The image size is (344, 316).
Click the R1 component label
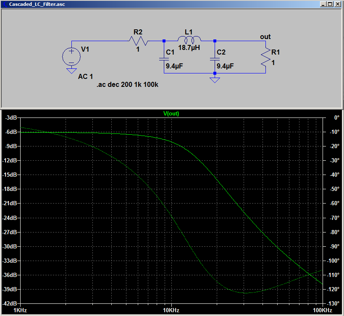pyautogui.click(x=276, y=52)
